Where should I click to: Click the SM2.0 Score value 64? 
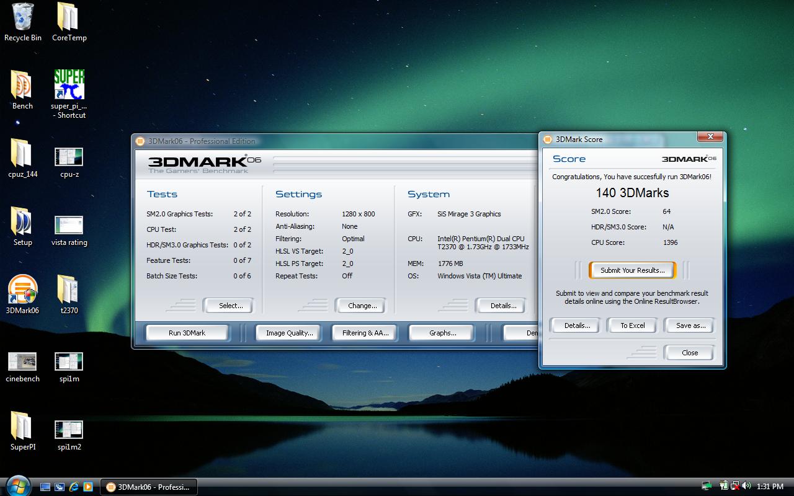tap(667, 211)
